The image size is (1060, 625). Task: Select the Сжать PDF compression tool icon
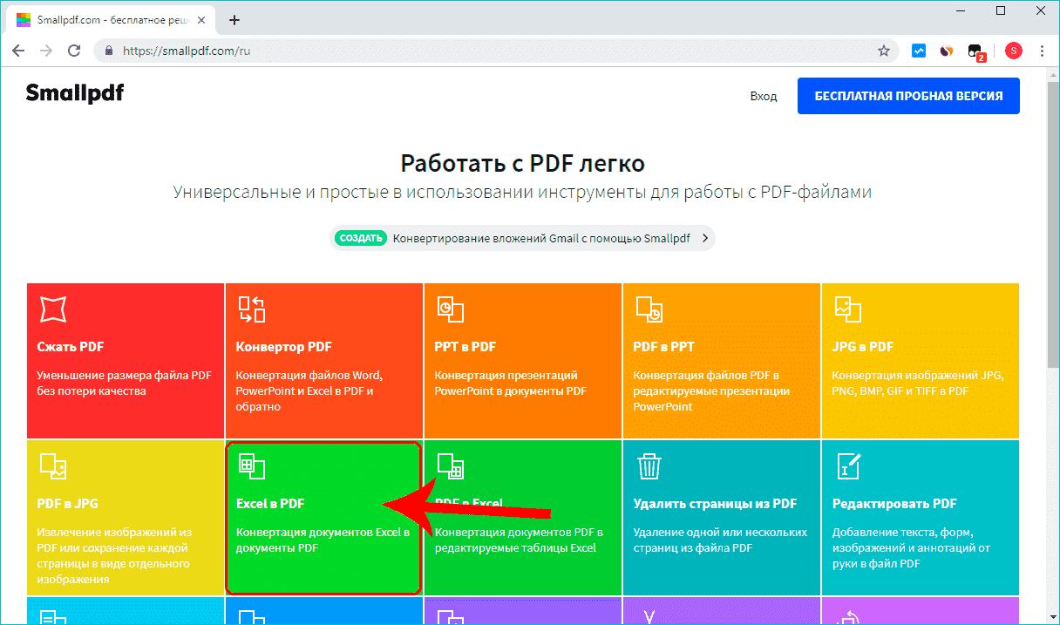(53, 308)
